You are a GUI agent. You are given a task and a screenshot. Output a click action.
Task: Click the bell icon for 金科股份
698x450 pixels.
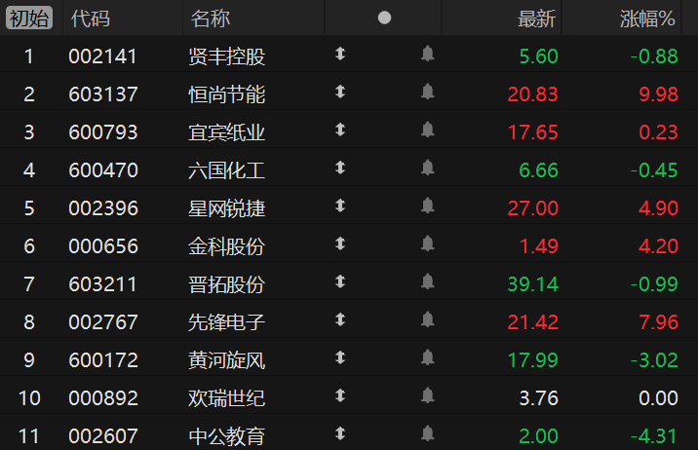pos(427,244)
